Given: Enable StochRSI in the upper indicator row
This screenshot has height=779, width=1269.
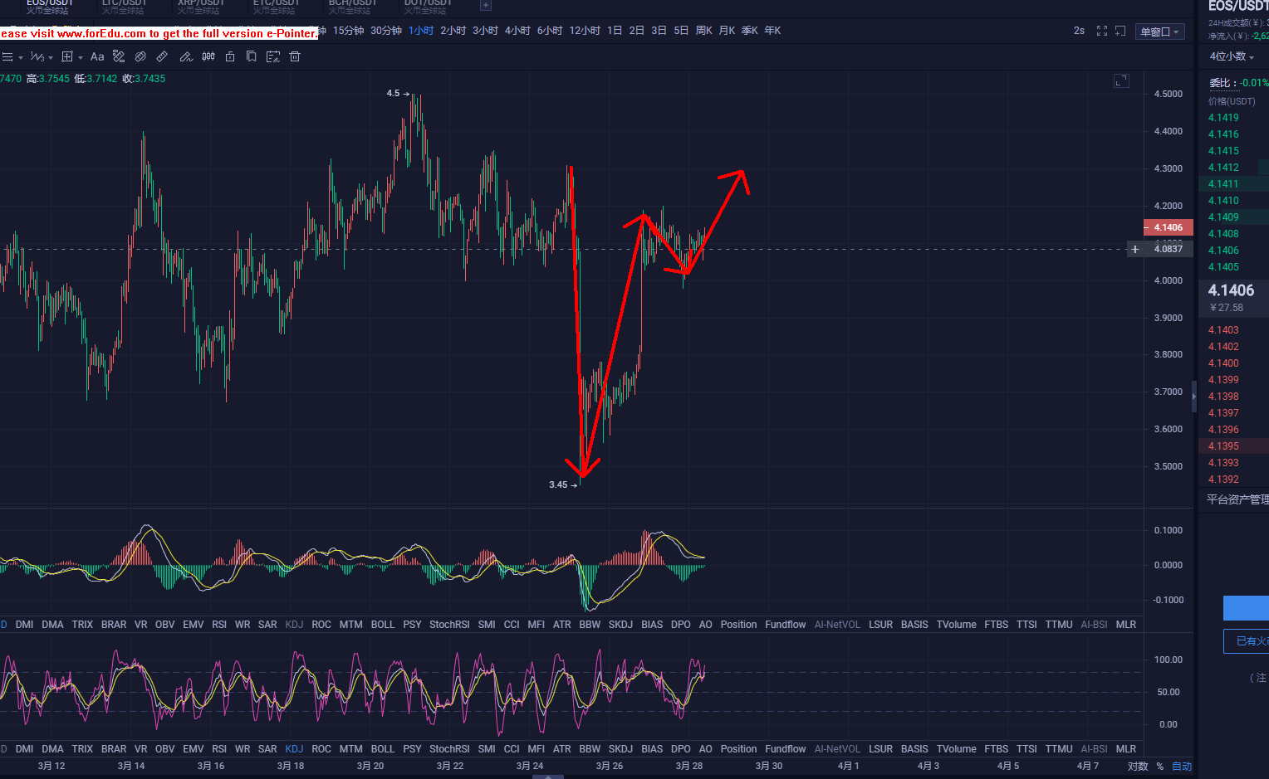Looking at the screenshot, I should pos(449,625).
